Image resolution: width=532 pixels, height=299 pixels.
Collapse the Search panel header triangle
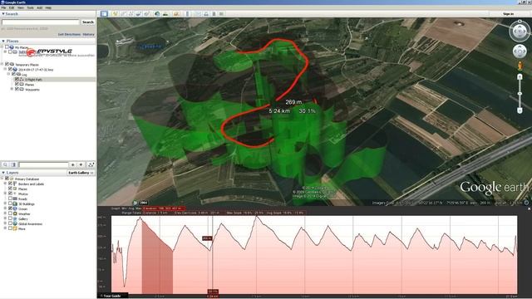tap(3, 14)
